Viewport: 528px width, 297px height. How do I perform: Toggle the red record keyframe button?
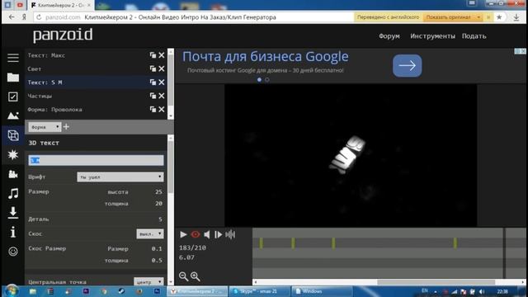196,234
